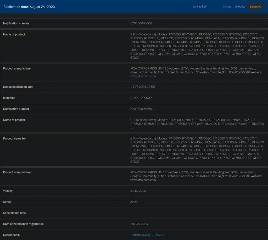This screenshot has width=268, height=240.
Task: Select the Expanded display button
Action: 255,7
